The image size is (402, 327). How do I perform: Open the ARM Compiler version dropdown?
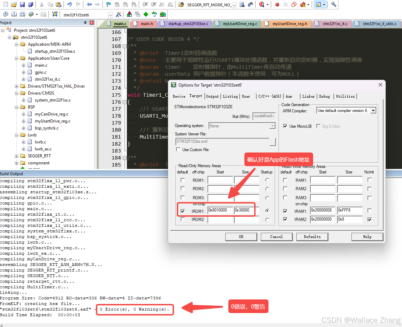(x=373, y=111)
